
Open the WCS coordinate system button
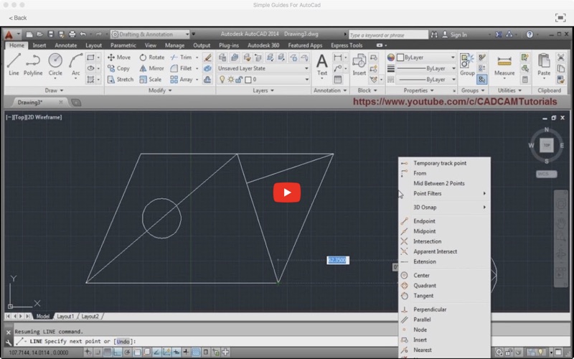547,174
